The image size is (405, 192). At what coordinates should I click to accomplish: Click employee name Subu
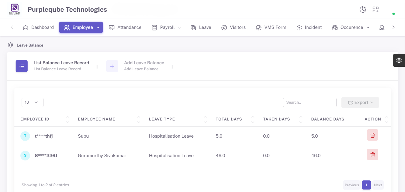[83, 136]
